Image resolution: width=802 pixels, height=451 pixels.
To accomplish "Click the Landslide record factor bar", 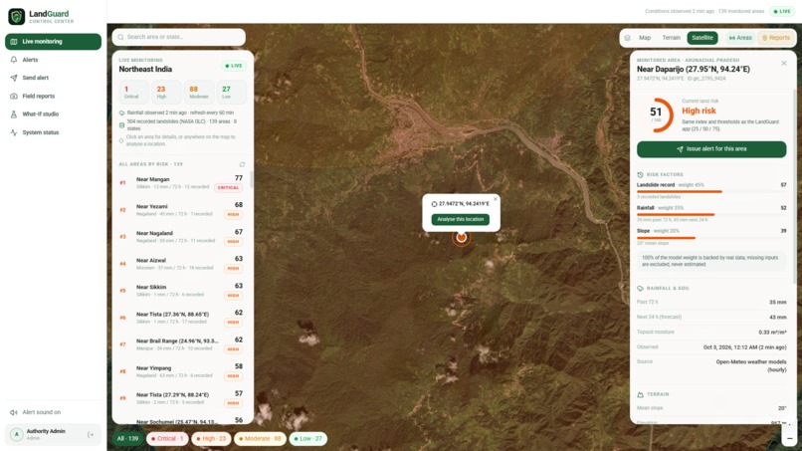I will pyautogui.click(x=711, y=191).
